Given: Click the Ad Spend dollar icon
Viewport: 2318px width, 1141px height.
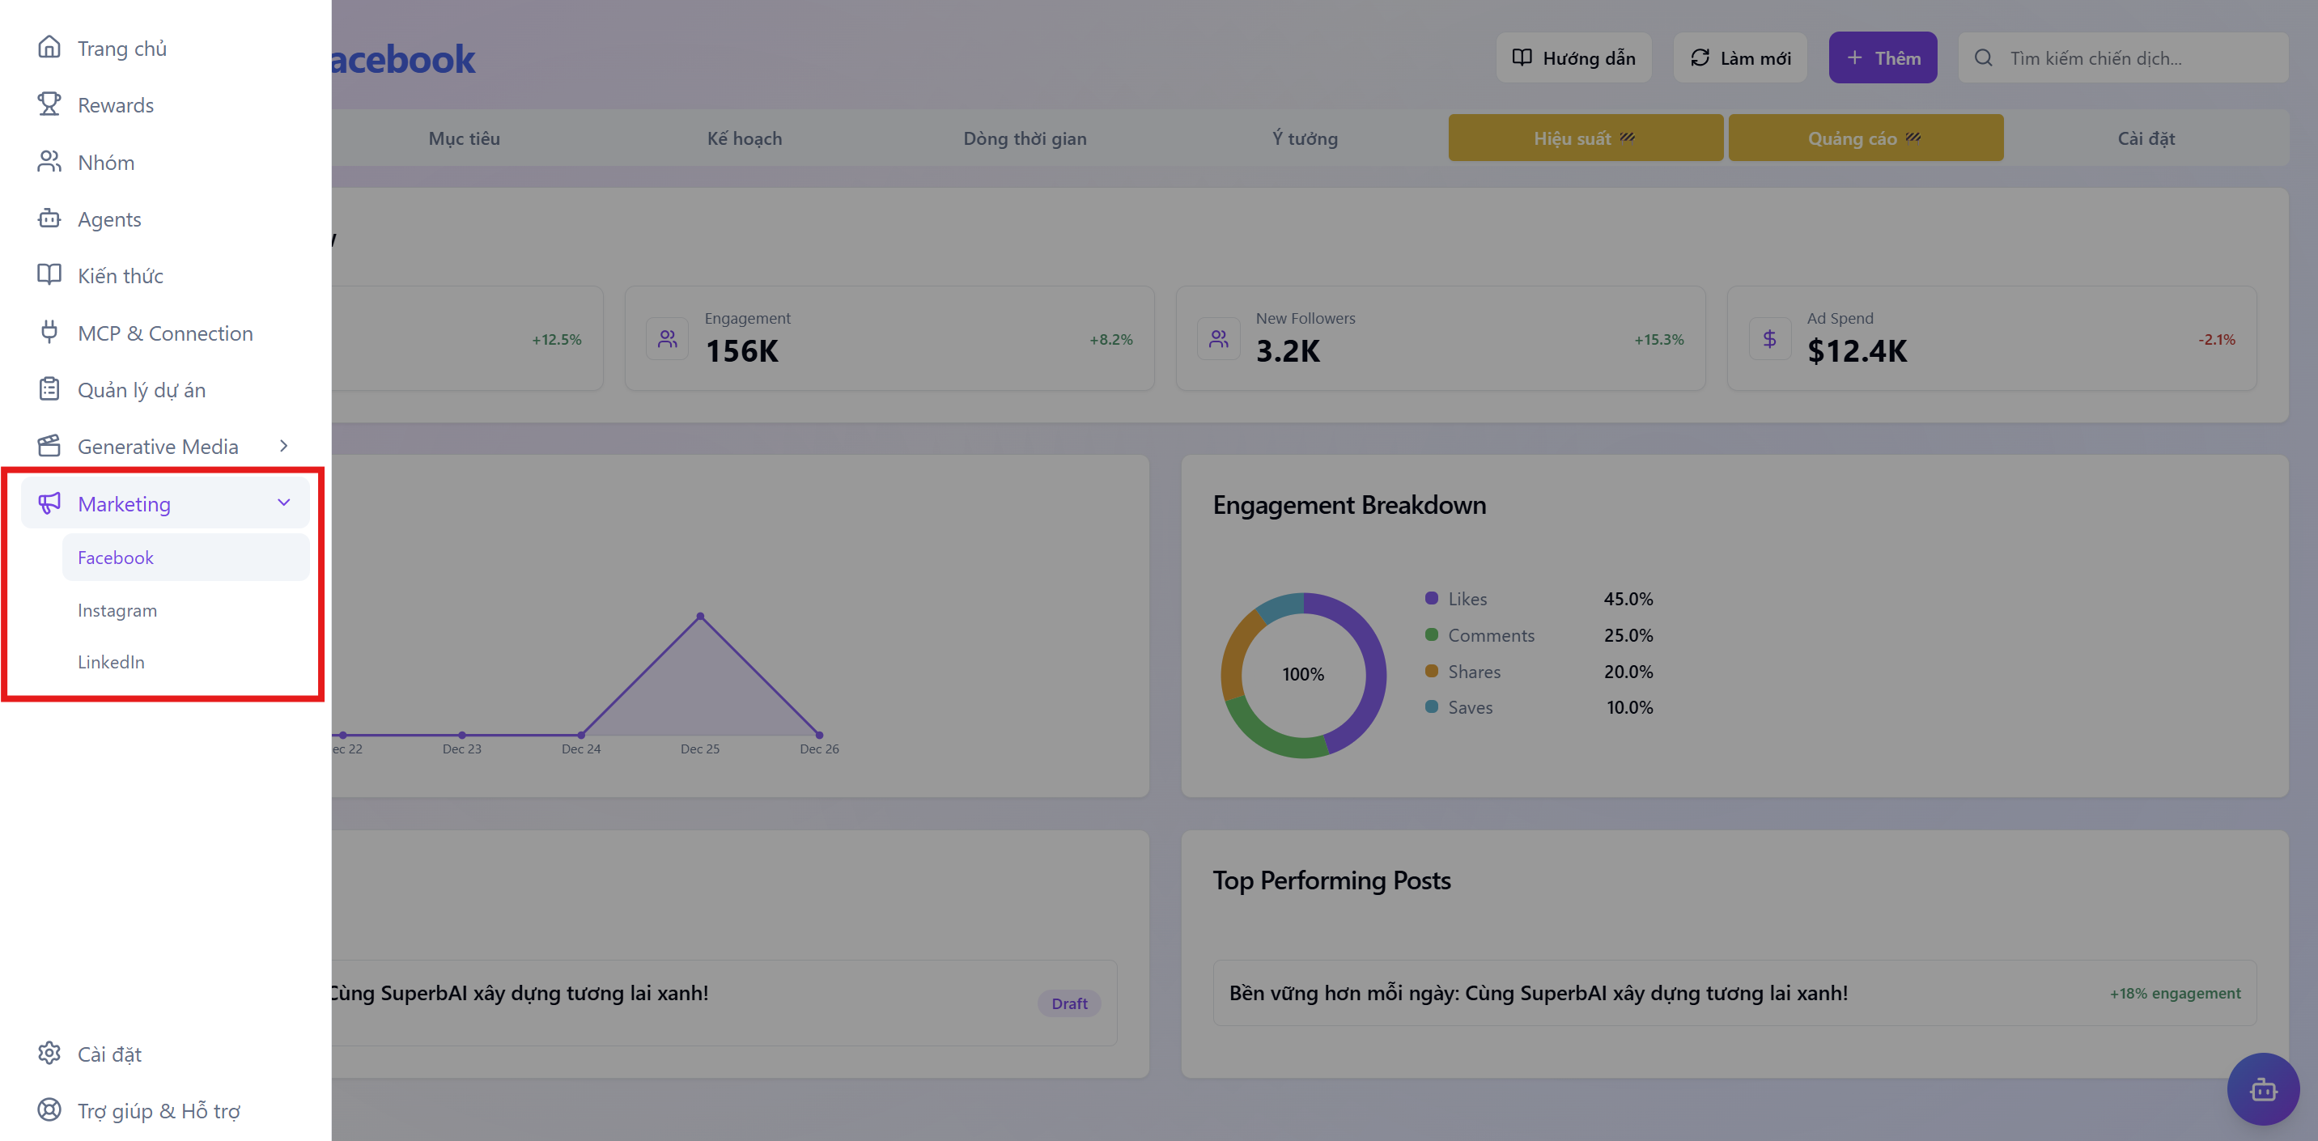Looking at the screenshot, I should point(1769,338).
